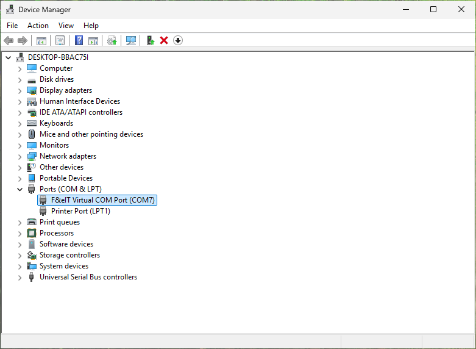This screenshot has height=349, width=476.
Task: Click the red X Uninstall device icon
Action: (x=164, y=40)
